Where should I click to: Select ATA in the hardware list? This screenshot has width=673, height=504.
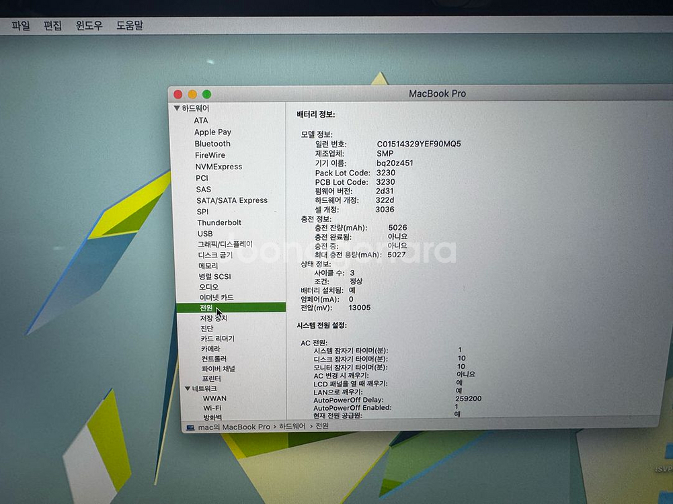[x=201, y=120]
